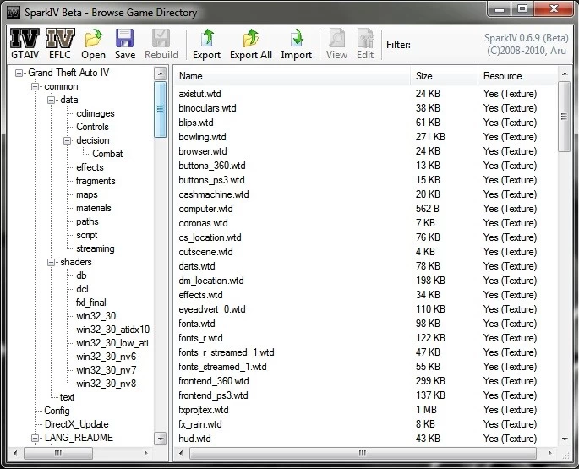Click the file list horizontal scrollbar thumb
The height and width of the screenshot is (469, 579).
pyautogui.click(x=363, y=453)
